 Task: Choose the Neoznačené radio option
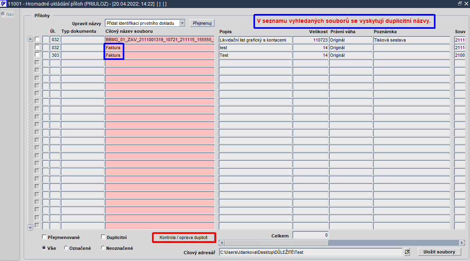(103, 248)
